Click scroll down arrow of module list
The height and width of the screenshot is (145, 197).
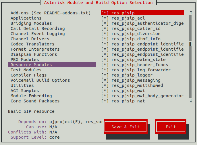(191, 101)
